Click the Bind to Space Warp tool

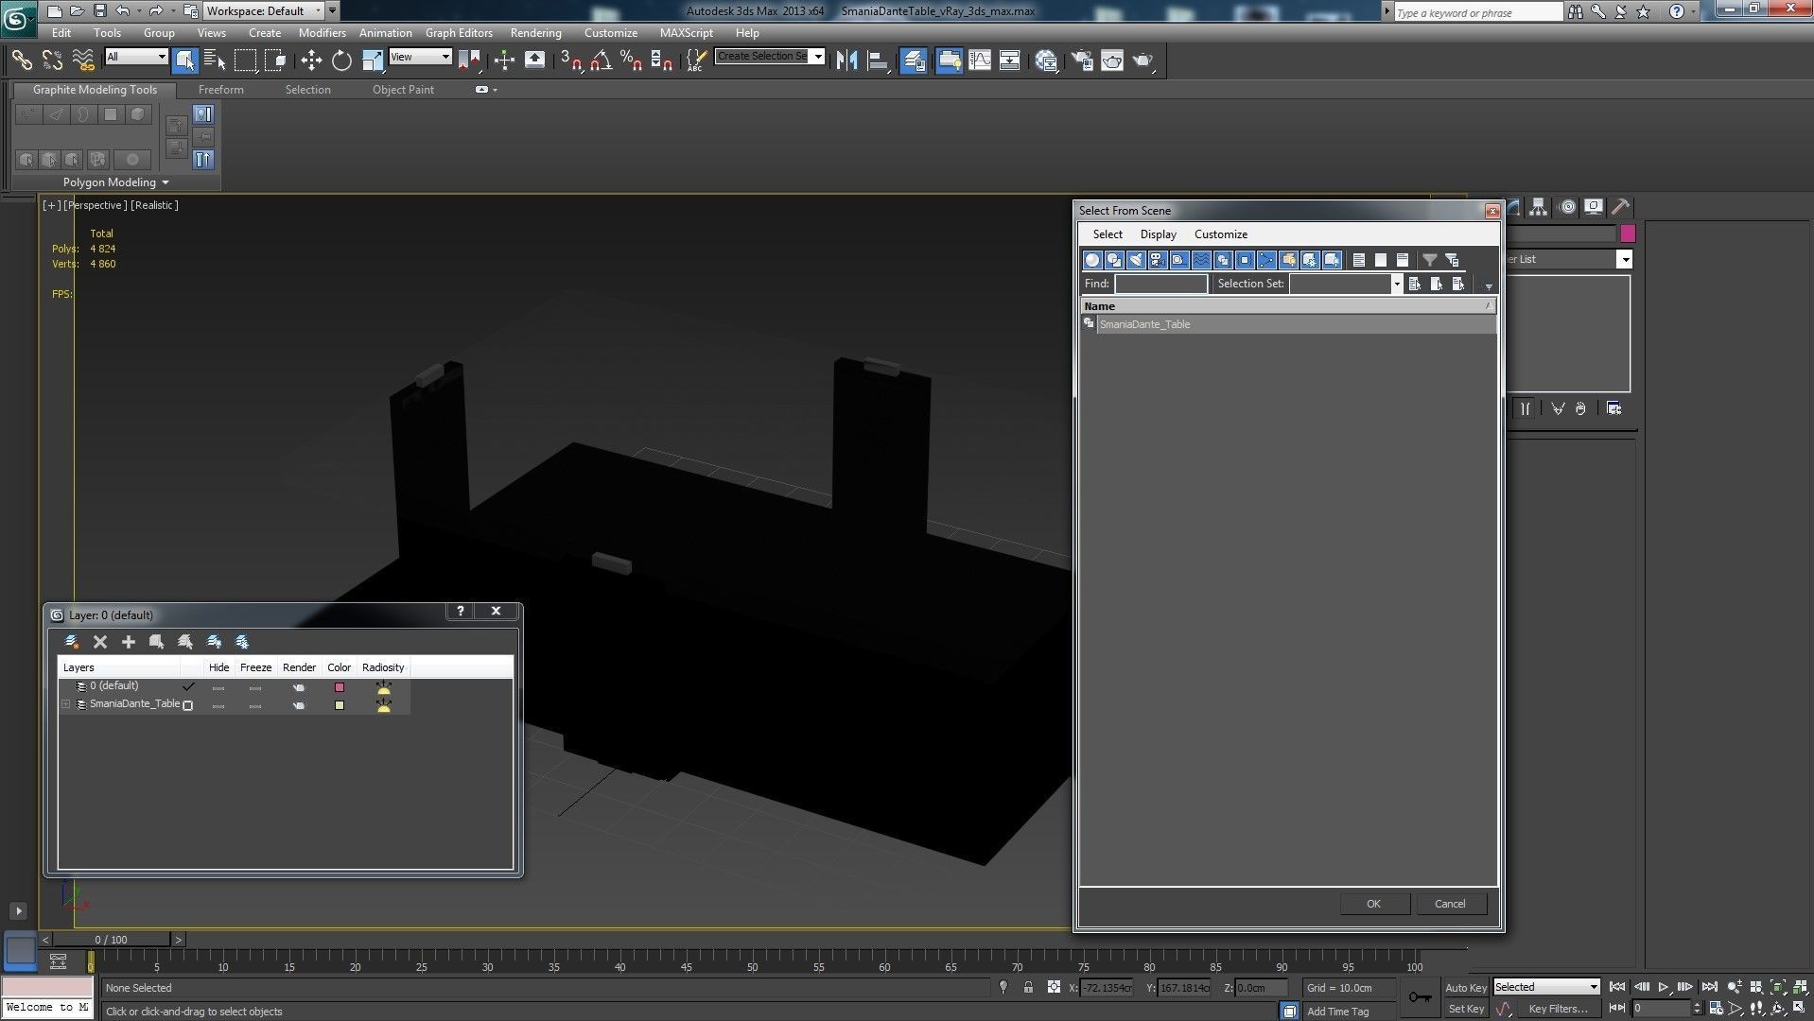click(83, 61)
